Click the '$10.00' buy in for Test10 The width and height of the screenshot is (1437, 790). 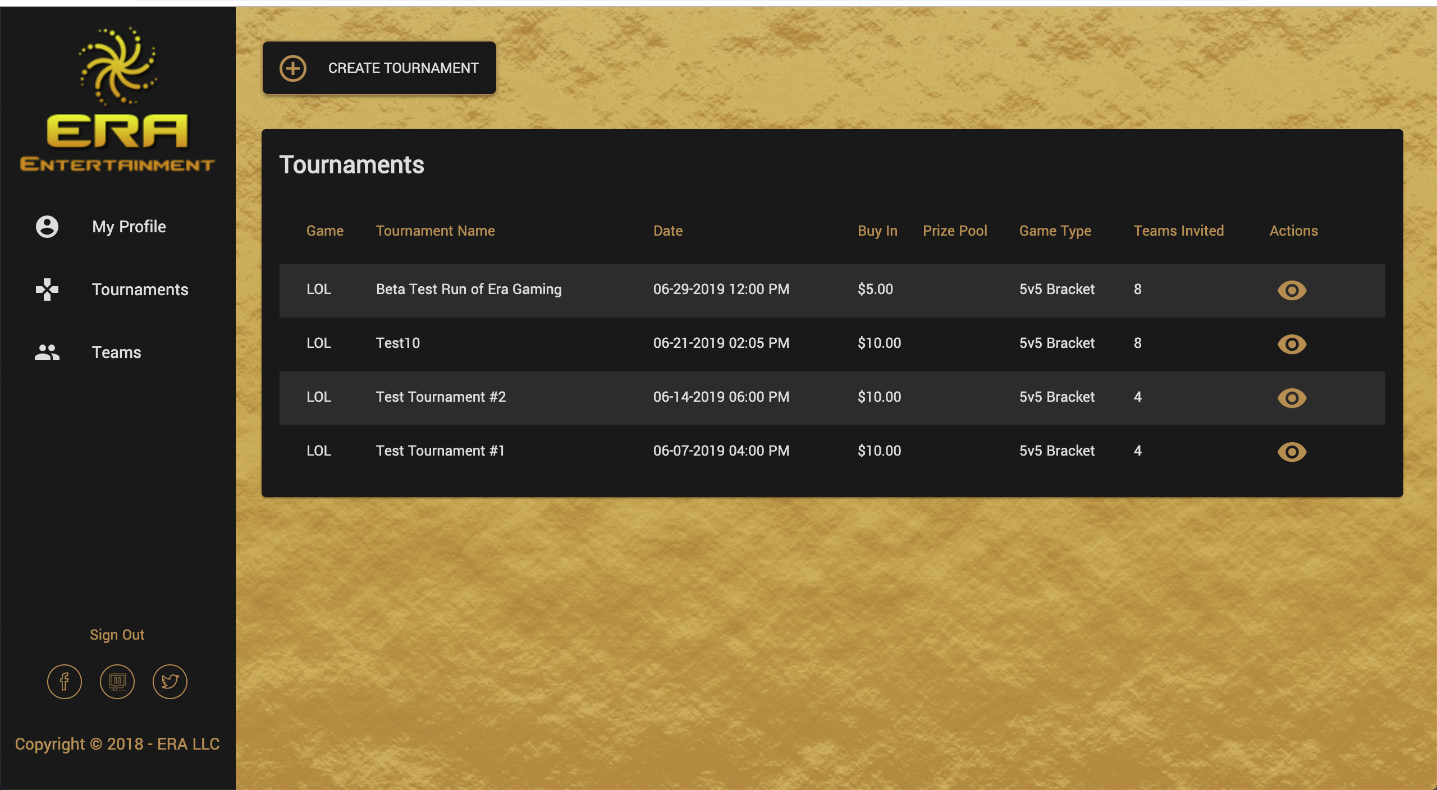coord(879,343)
